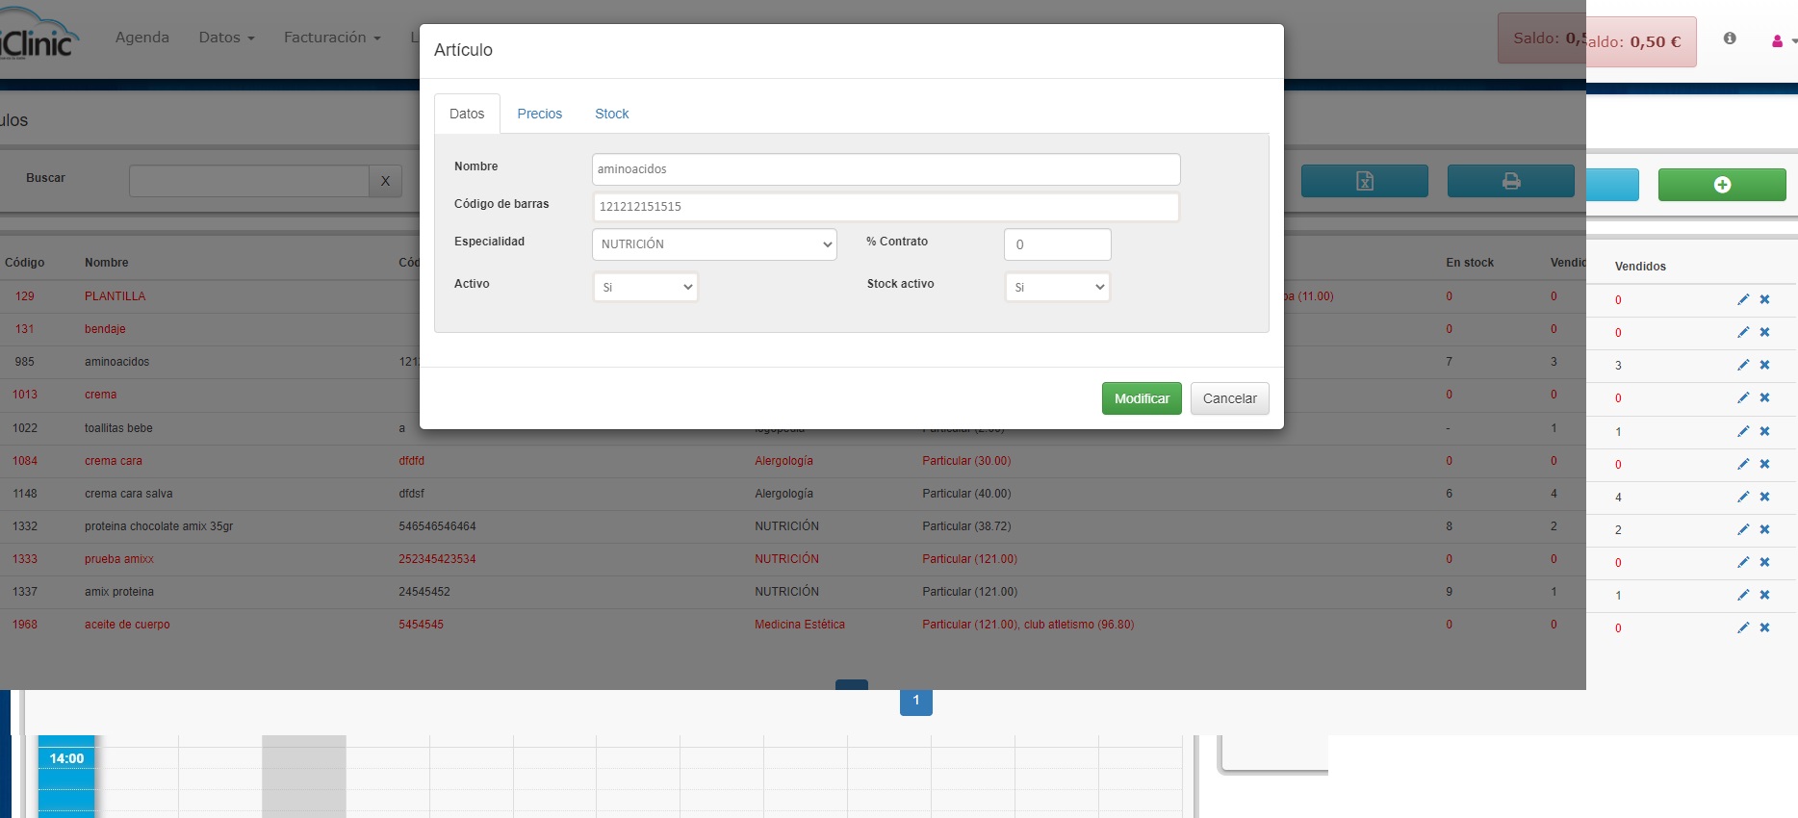Focus the Código de barras field
This screenshot has height=818, width=1798.
pyautogui.click(x=886, y=207)
